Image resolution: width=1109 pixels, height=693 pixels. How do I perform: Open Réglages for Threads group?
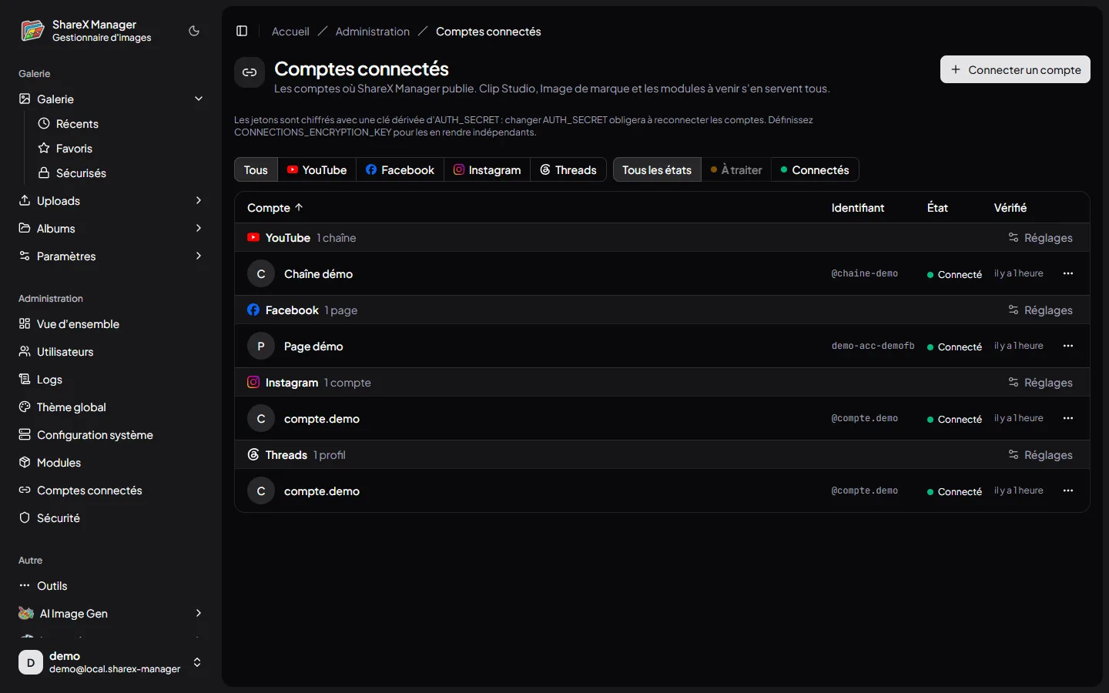coord(1040,455)
